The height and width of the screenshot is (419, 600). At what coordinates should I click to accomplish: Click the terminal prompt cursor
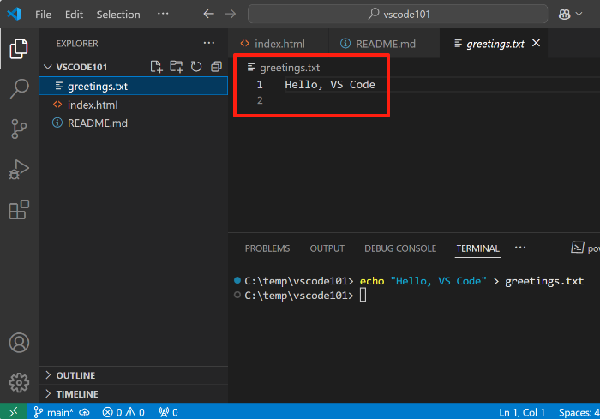point(363,295)
